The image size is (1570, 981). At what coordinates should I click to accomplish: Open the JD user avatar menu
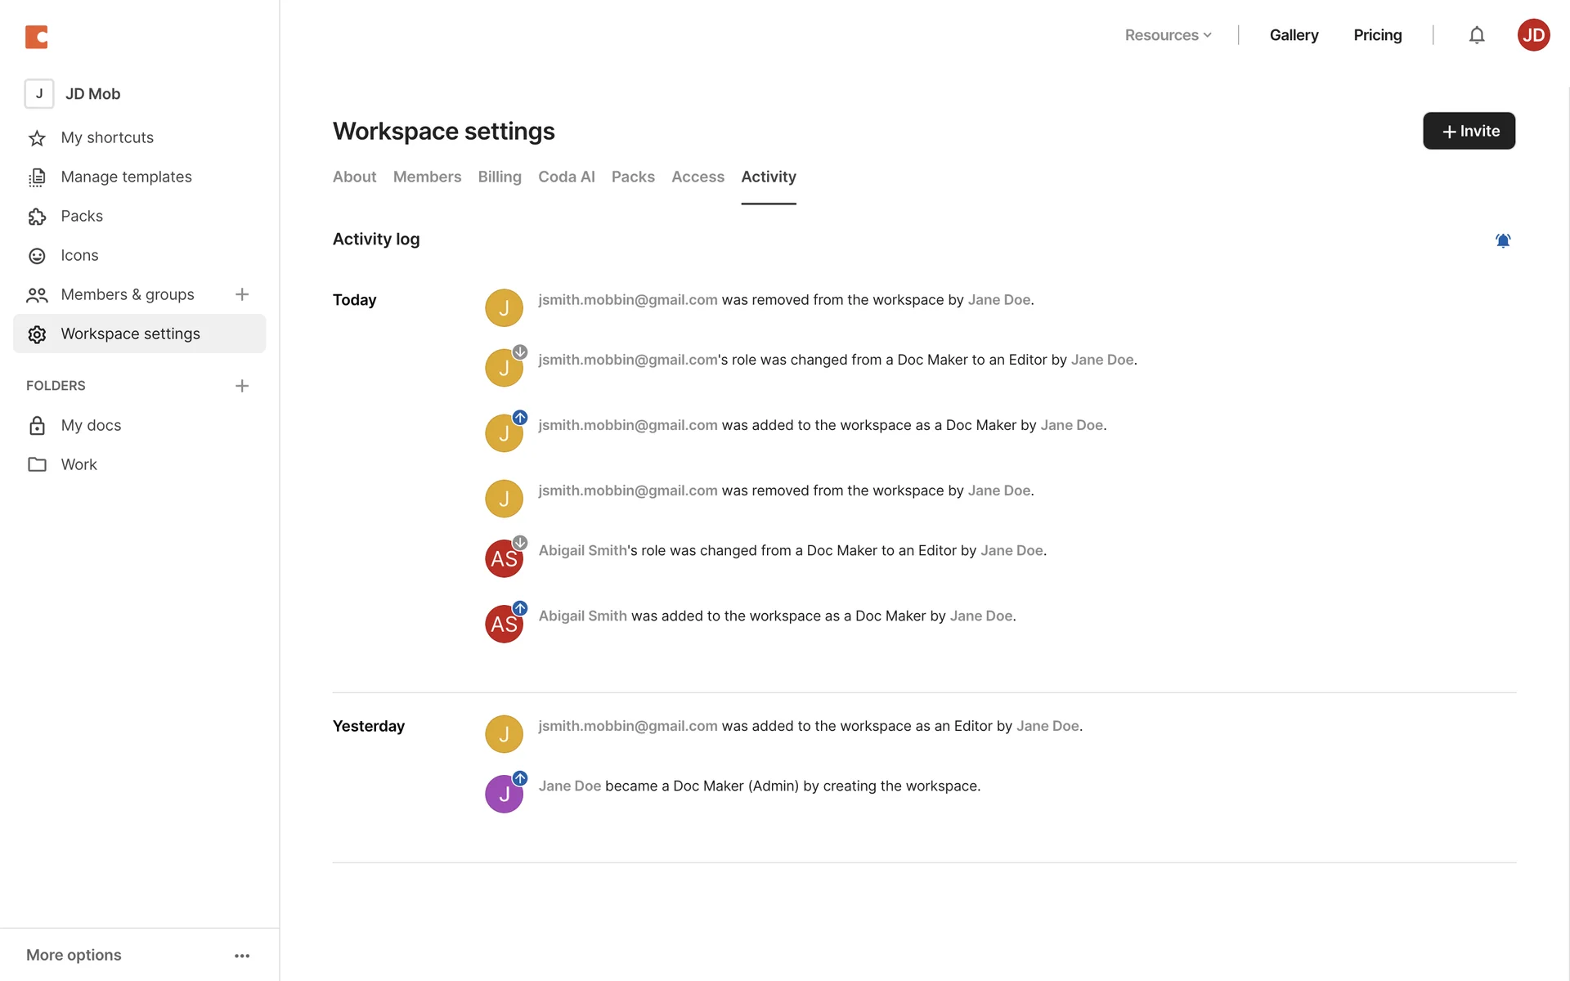[1533, 35]
